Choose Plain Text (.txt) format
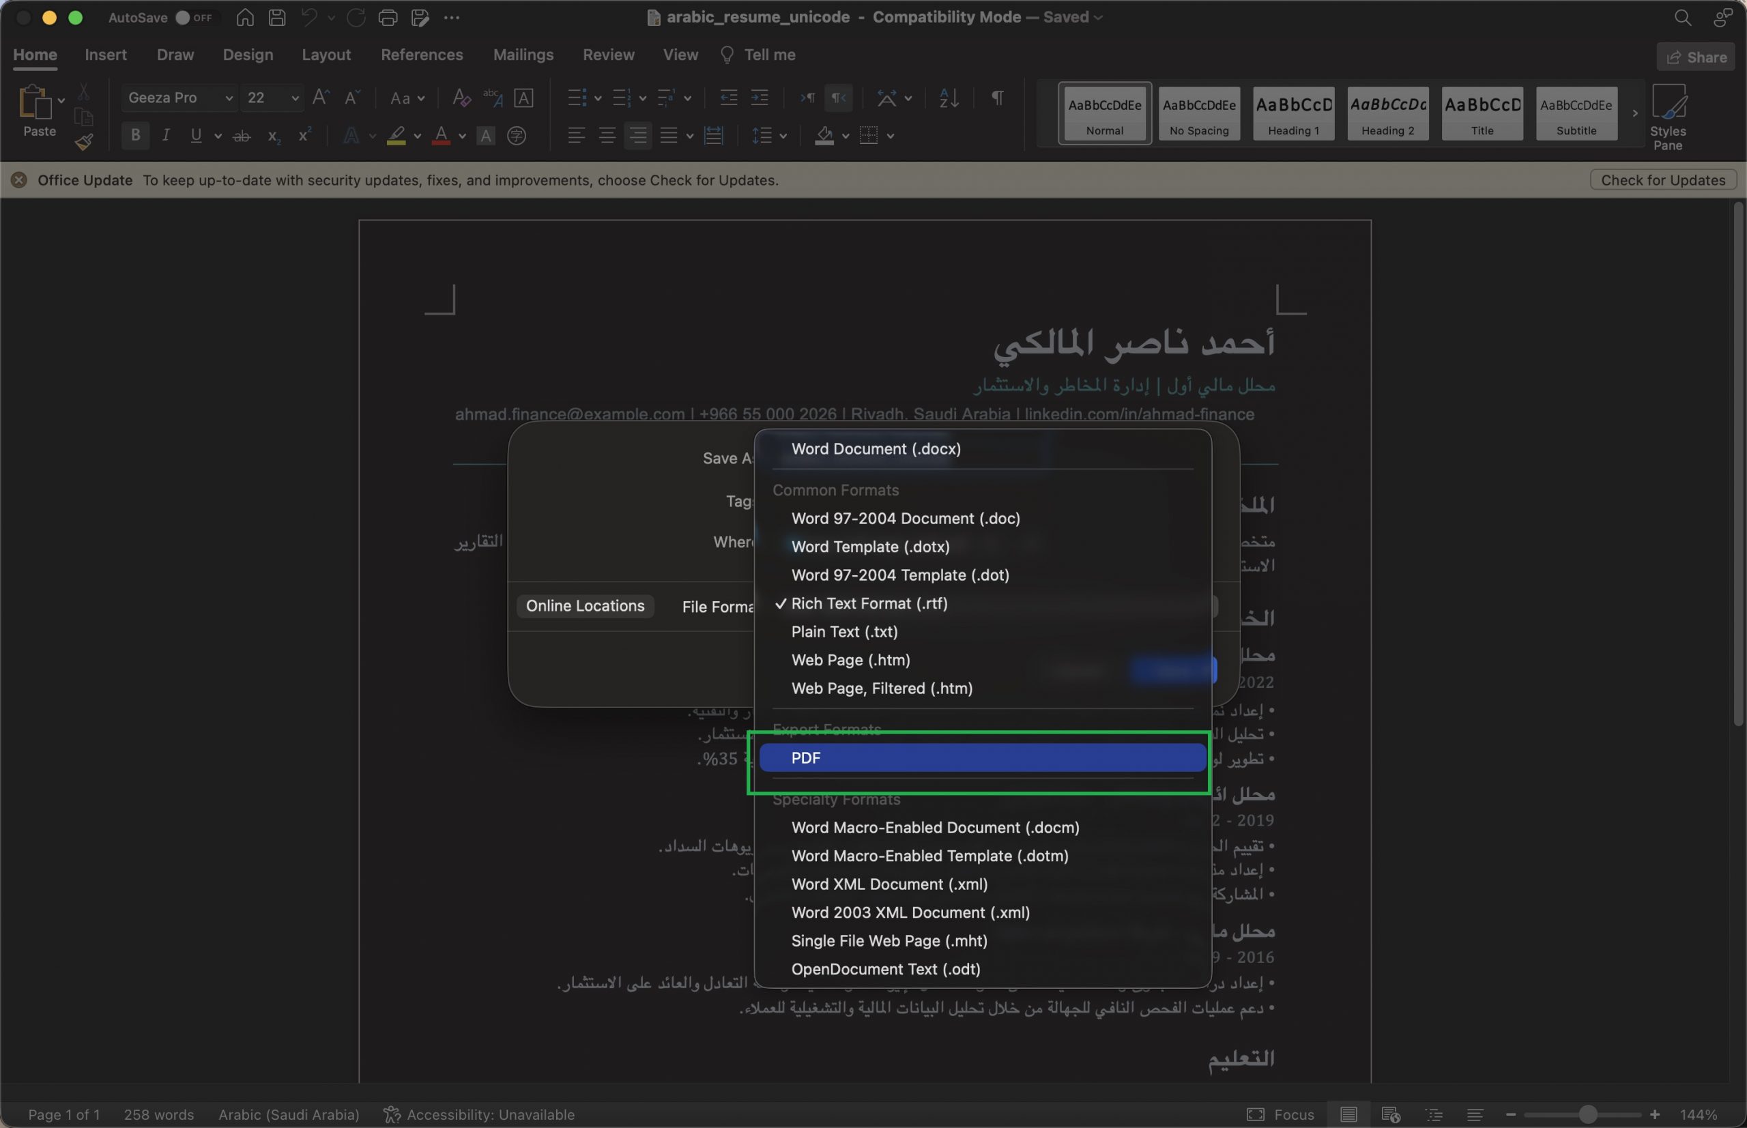The height and width of the screenshot is (1128, 1747). coord(982,631)
